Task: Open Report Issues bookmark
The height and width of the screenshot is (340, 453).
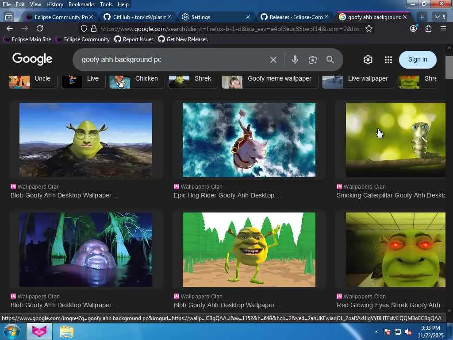Action: [134, 39]
